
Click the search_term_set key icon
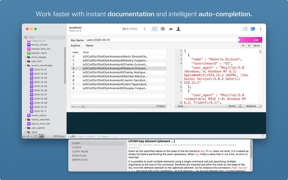(x=29, y=124)
